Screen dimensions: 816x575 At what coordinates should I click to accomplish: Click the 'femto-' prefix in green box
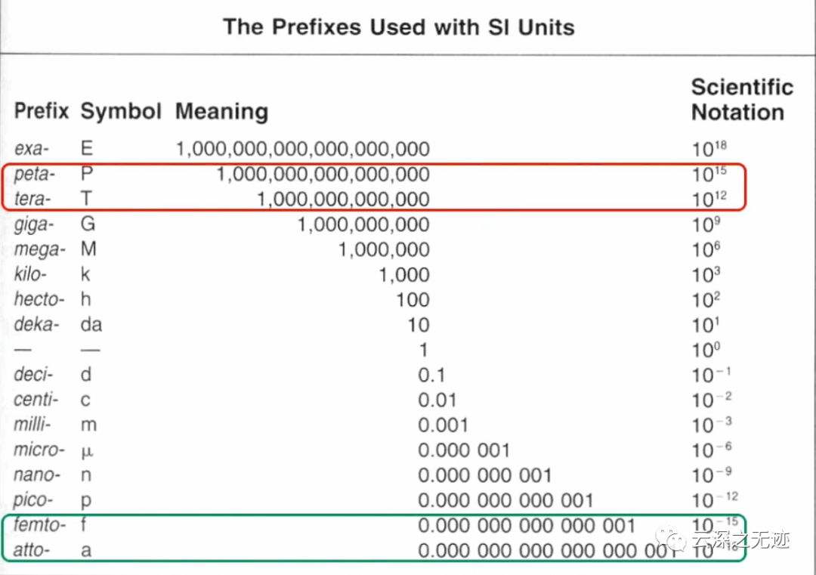tap(39, 524)
